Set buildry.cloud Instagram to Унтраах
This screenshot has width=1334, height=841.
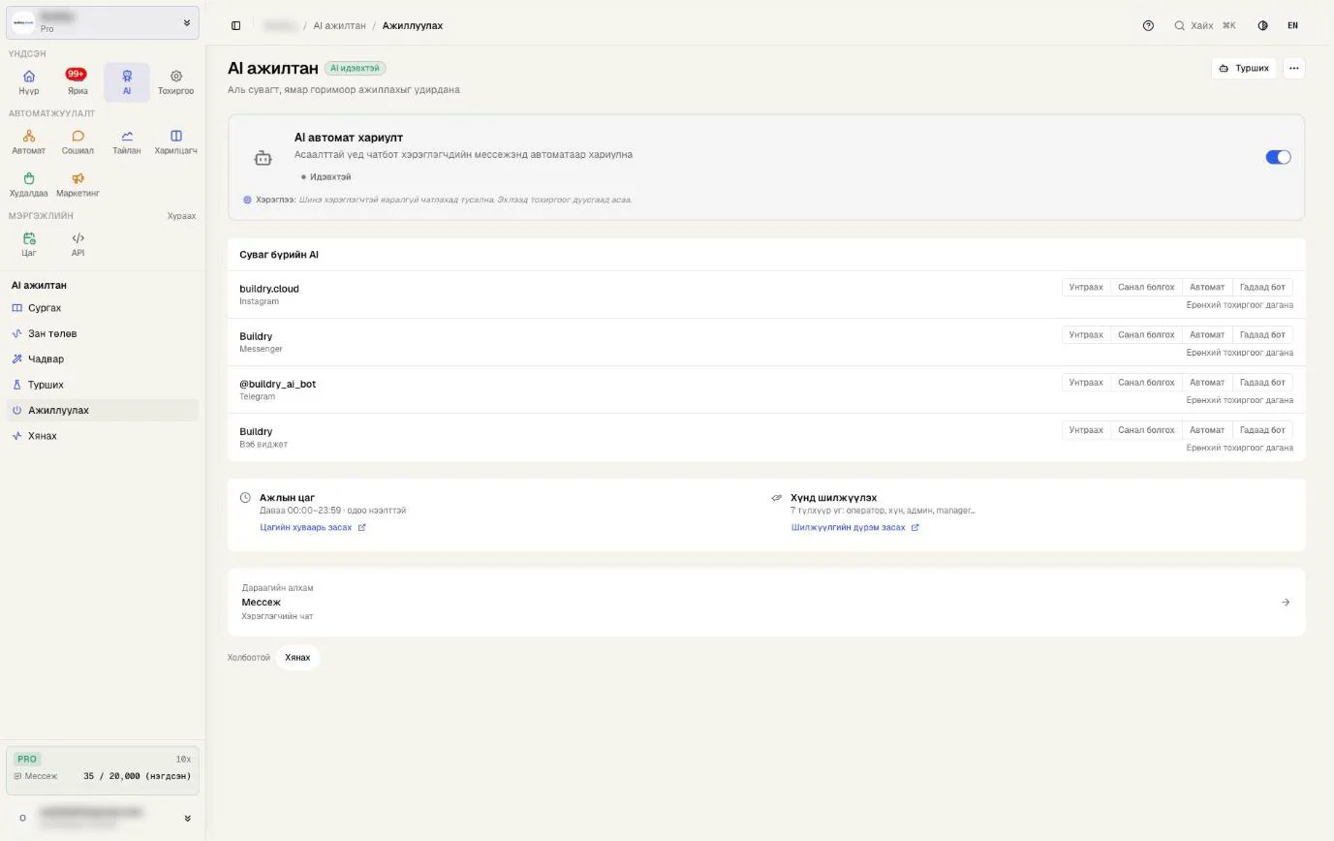(1086, 287)
